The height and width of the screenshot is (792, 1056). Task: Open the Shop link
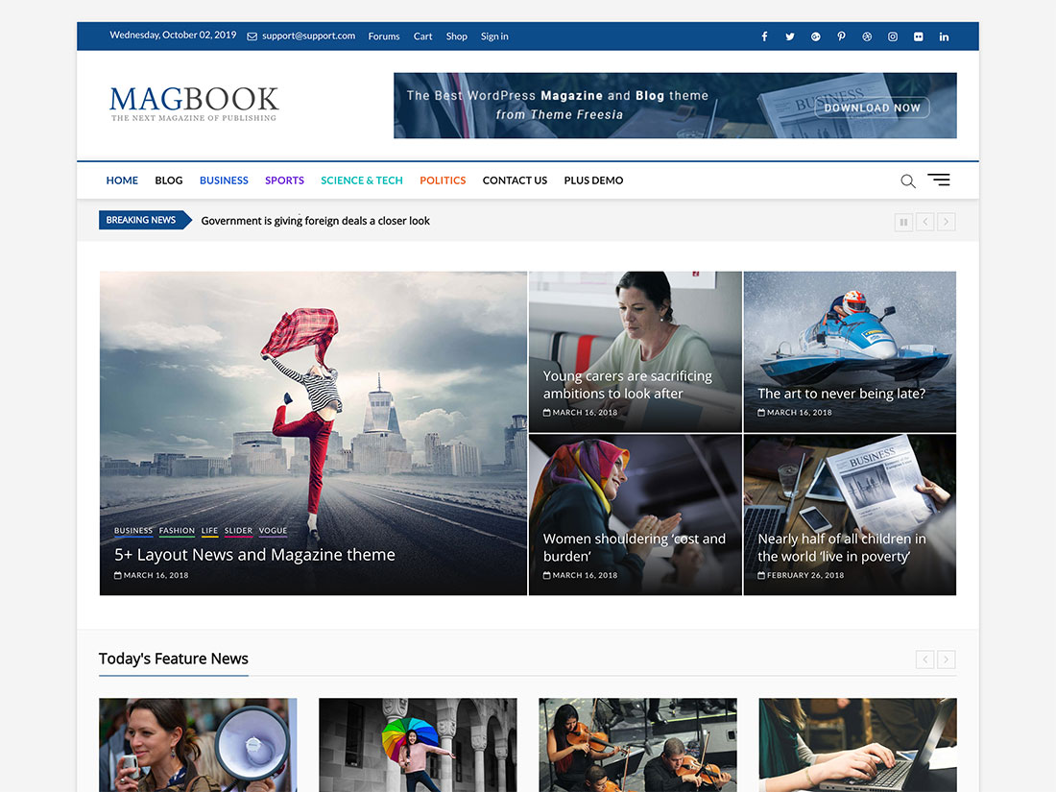point(457,36)
